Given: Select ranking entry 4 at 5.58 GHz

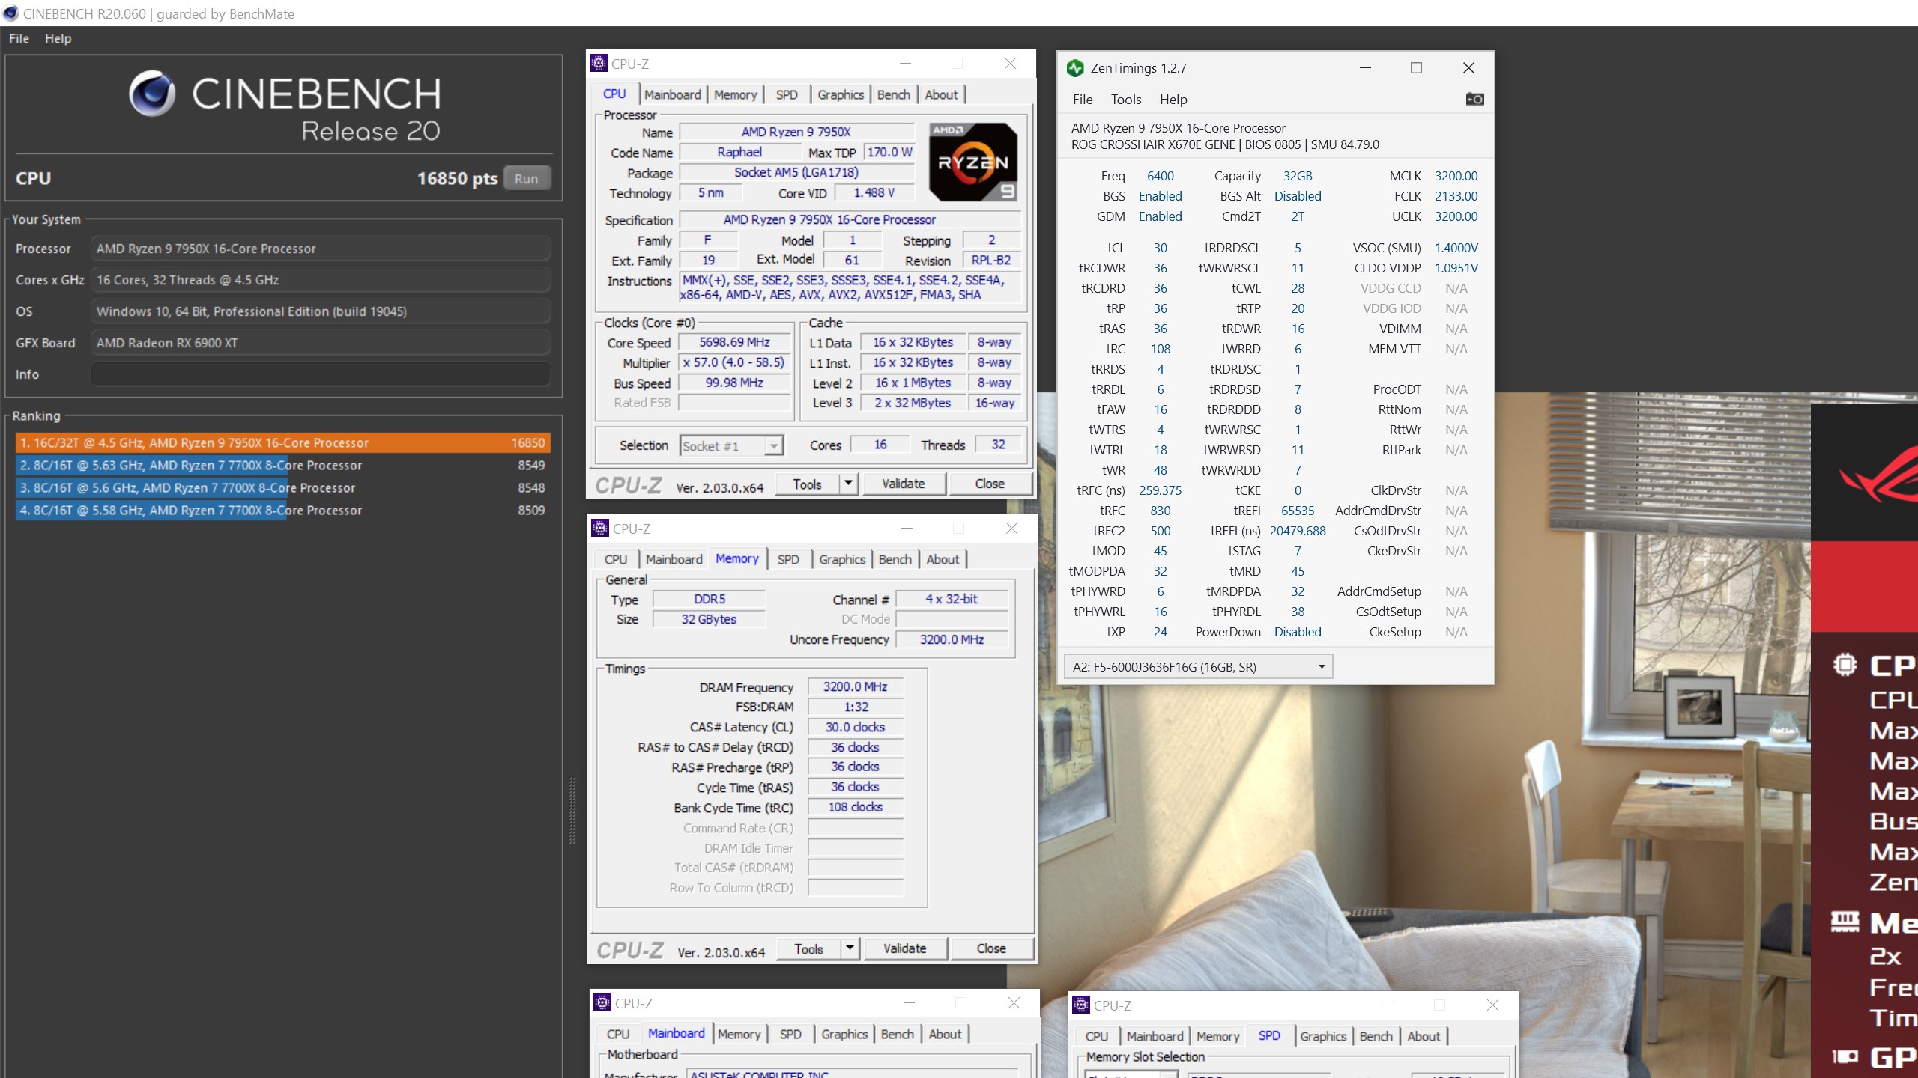Looking at the screenshot, I should click(x=282, y=511).
